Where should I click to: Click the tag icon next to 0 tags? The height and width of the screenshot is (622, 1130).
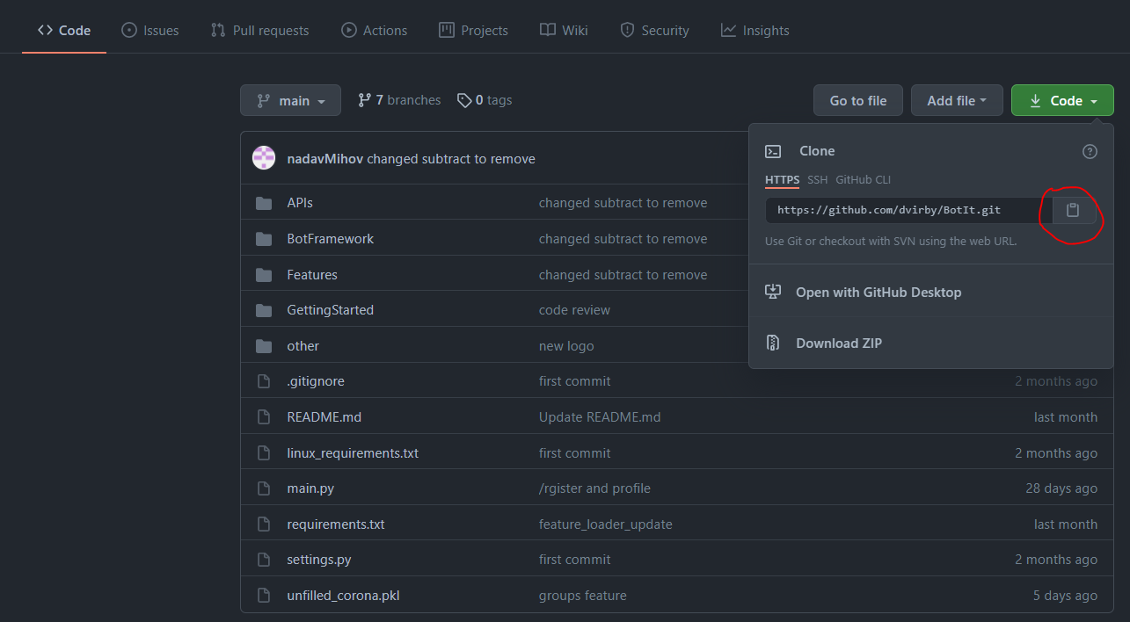click(x=464, y=100)
